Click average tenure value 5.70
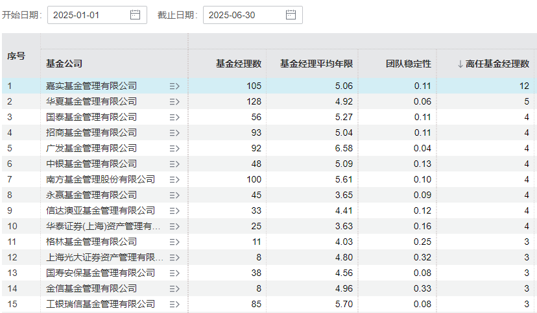The width and height of the screenshot is (537, 313). coord(344,304)
